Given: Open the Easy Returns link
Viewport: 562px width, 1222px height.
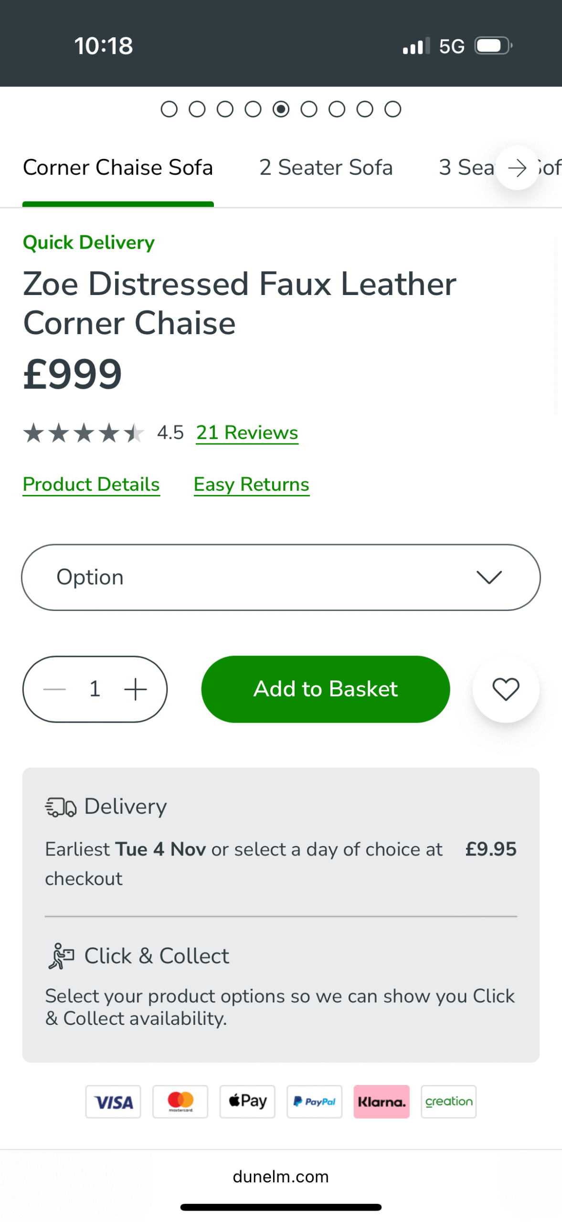Looking at the screenshot, I should point(251,485).
